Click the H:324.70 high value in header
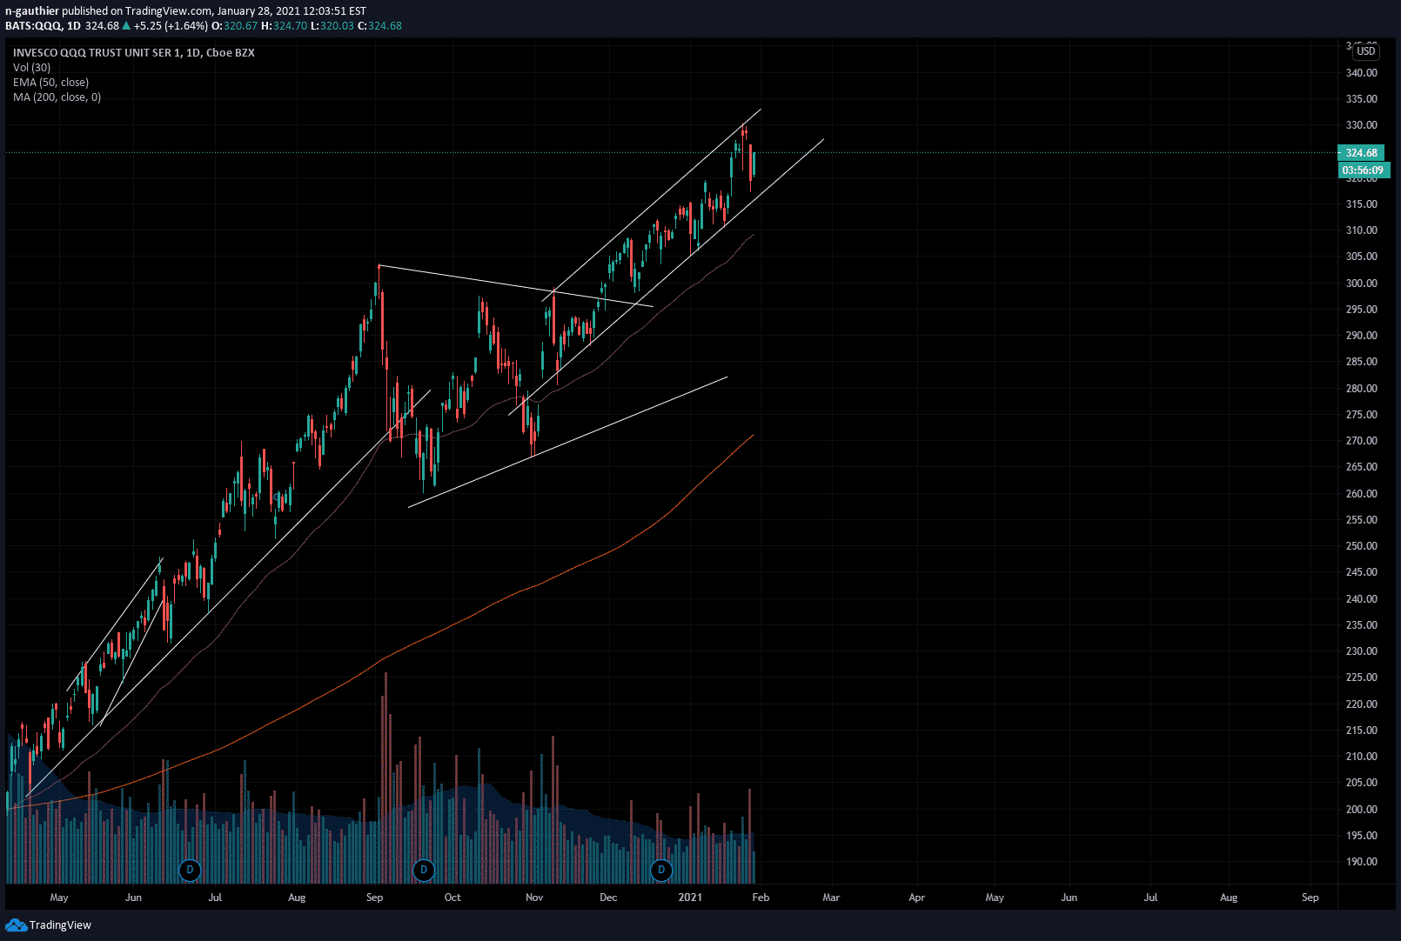Viewport: 1401px width, 941px height. click(285, 26)
